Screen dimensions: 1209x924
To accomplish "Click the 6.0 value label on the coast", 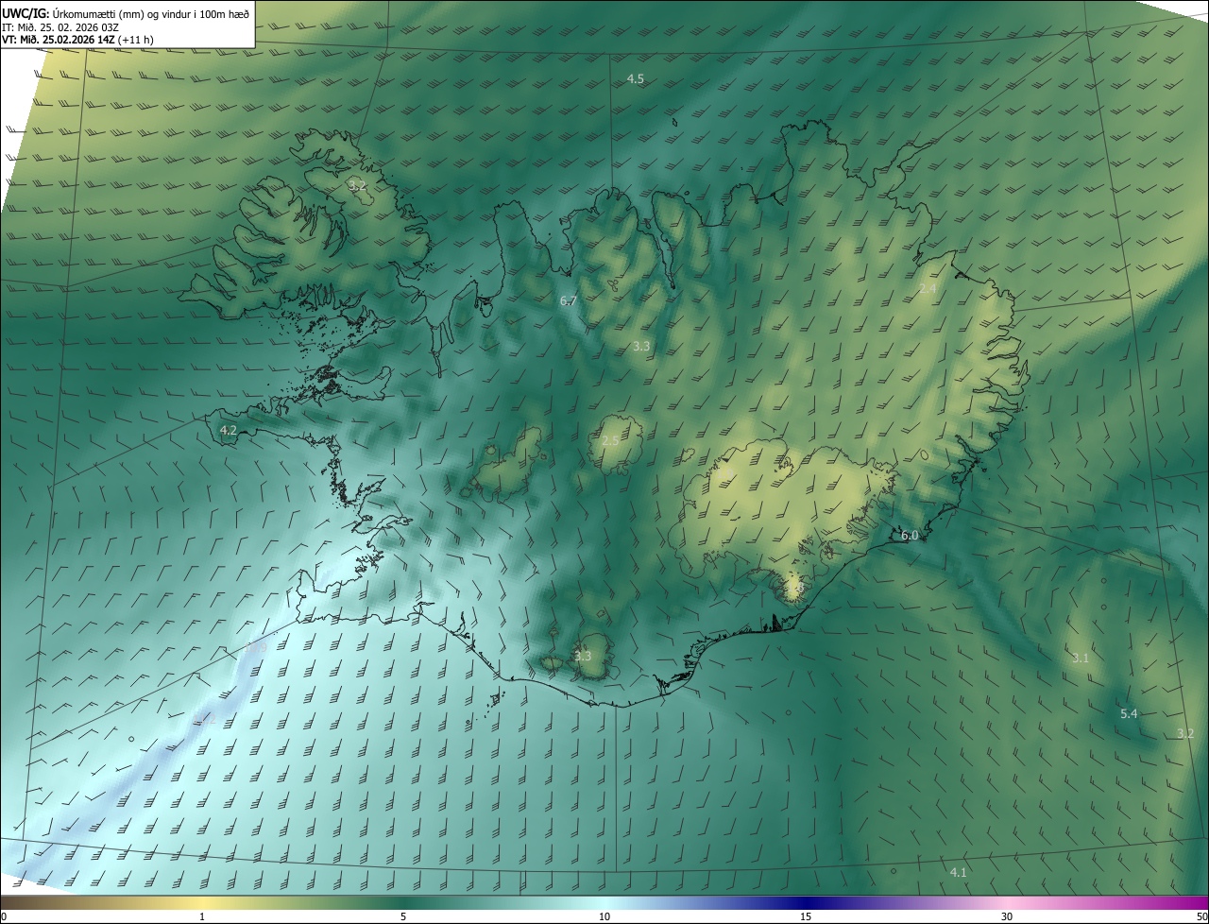I will coord(909,536).
